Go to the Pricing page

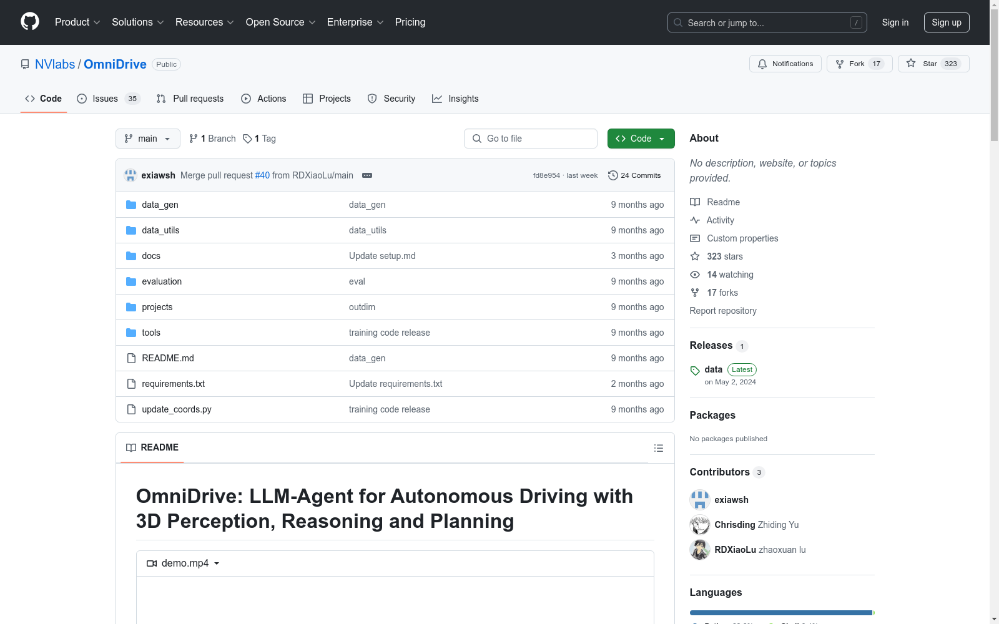[410, 22]
